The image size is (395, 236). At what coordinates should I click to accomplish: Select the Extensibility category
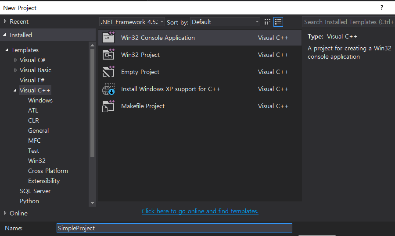point(44,181)
